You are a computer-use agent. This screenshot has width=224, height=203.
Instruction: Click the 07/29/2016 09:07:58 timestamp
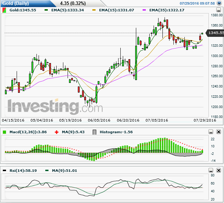[x=197, y=3]
